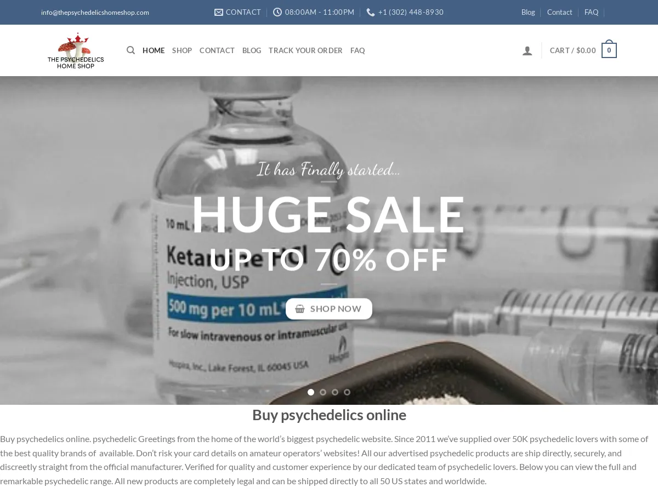Screen dimensions: 658x493
Task: Click the phone handset icon
Action: click(371, 12)
